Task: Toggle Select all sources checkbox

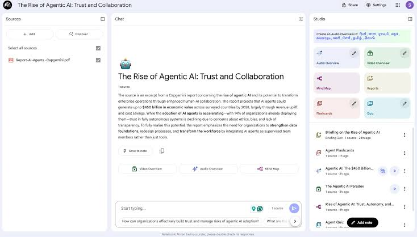Action: 98,48
